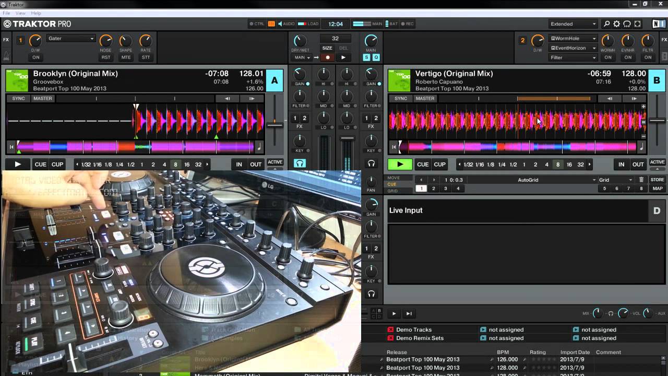Toggle SYNC on Deck B
Viewport: 668px width, 376px height.
tap(401, 98)
